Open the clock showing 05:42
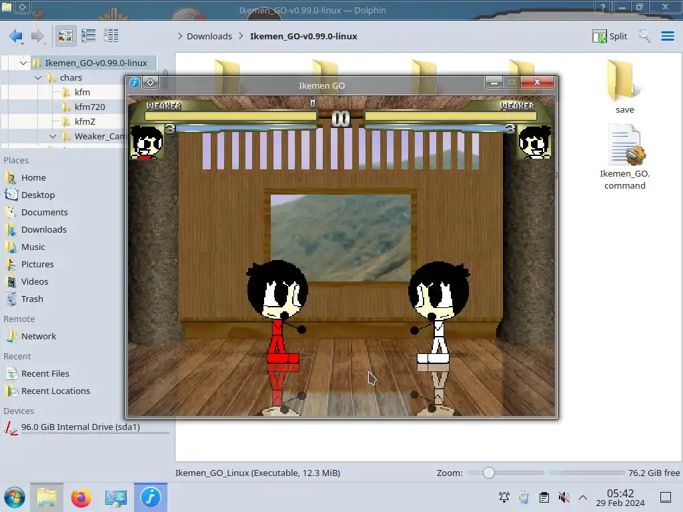This screenshot has height=512, width=683. point(620,497)
